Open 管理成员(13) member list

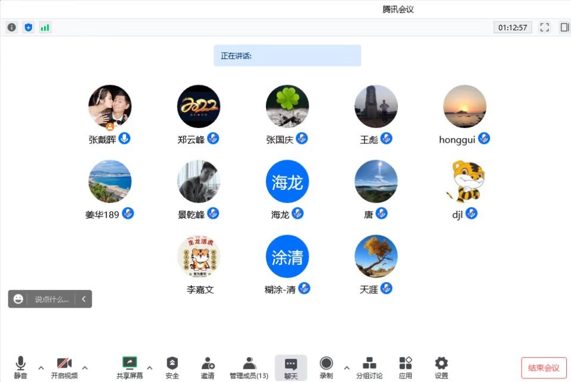[x=249, y=367]
